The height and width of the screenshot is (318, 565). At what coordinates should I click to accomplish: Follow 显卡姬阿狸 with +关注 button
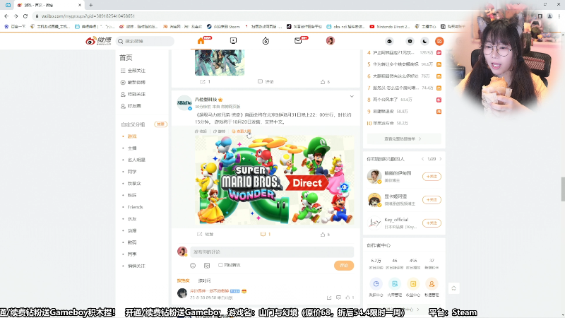pos(432,200)
